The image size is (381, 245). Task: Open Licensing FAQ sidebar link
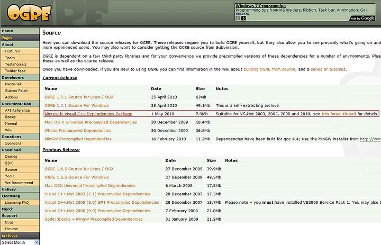(x=17, y=202)
